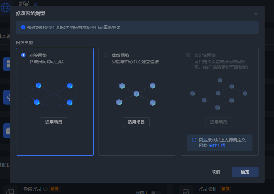The height and width of the screenshot is (194, 274).
Task: Click the 增值 tag next to 多端登录
Action: [54, 189]
